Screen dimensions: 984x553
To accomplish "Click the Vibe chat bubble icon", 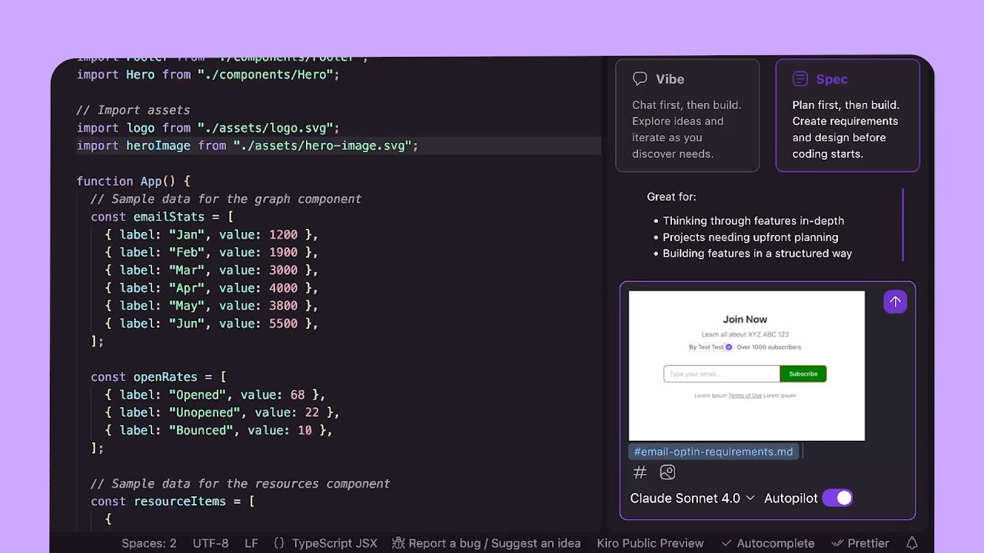I will [640, 79].
